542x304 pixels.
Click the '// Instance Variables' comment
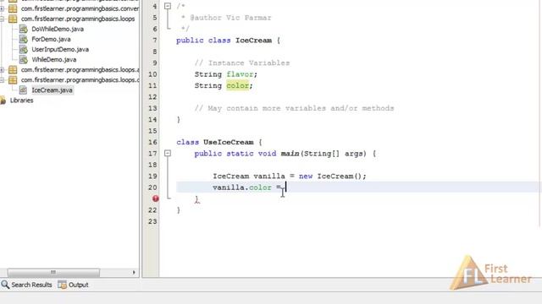(x=242, y=63)
